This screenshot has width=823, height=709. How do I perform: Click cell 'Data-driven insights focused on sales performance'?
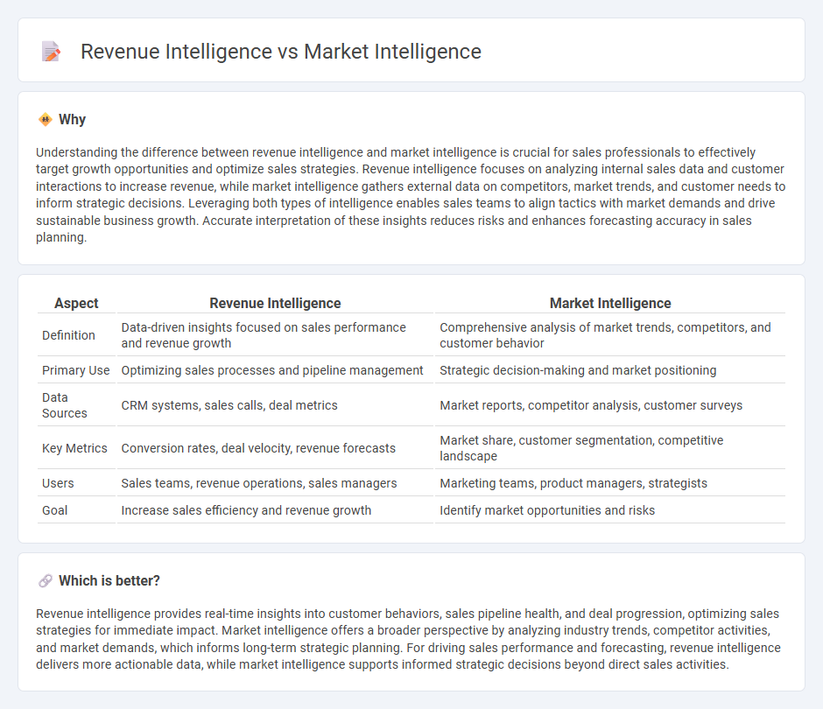[275, 335]
